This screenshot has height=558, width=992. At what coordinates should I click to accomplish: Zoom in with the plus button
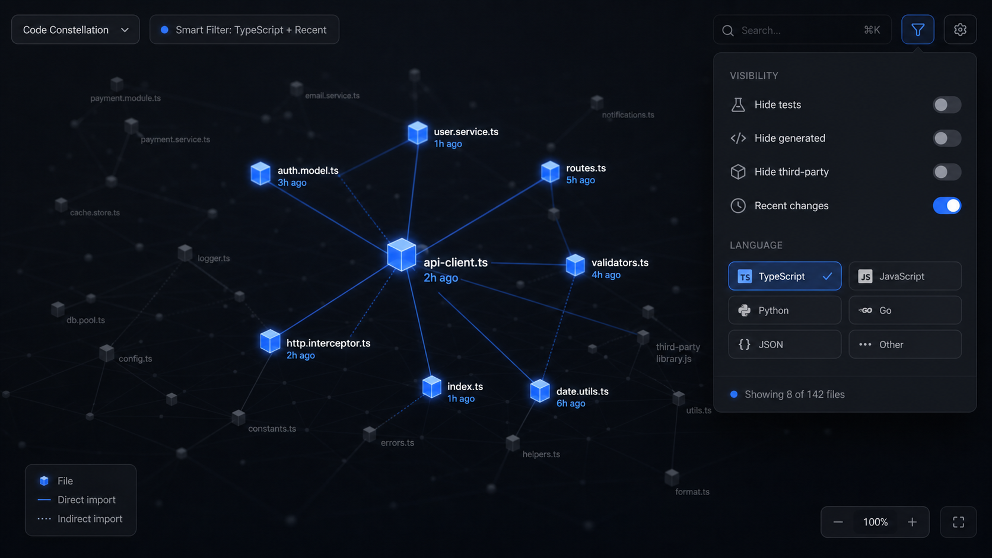[912, 522]
